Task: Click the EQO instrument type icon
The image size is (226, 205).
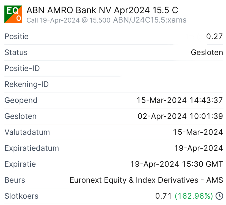Action: [13, 15]
